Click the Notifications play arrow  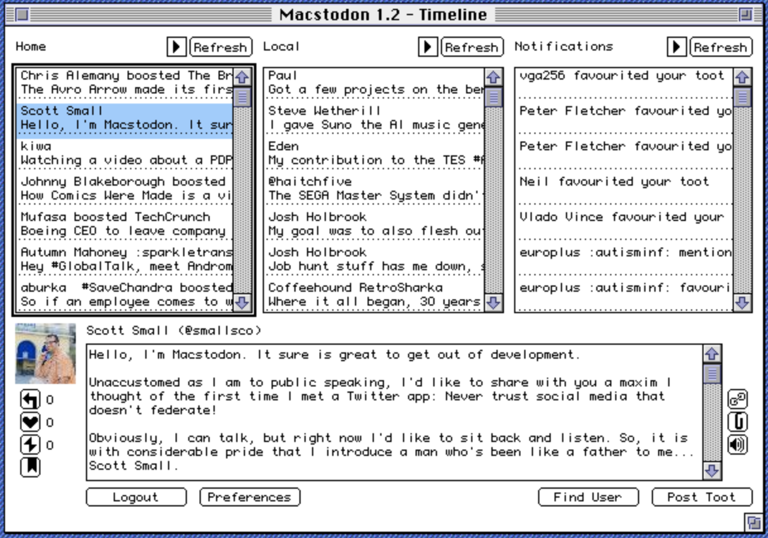coord(676,47)
